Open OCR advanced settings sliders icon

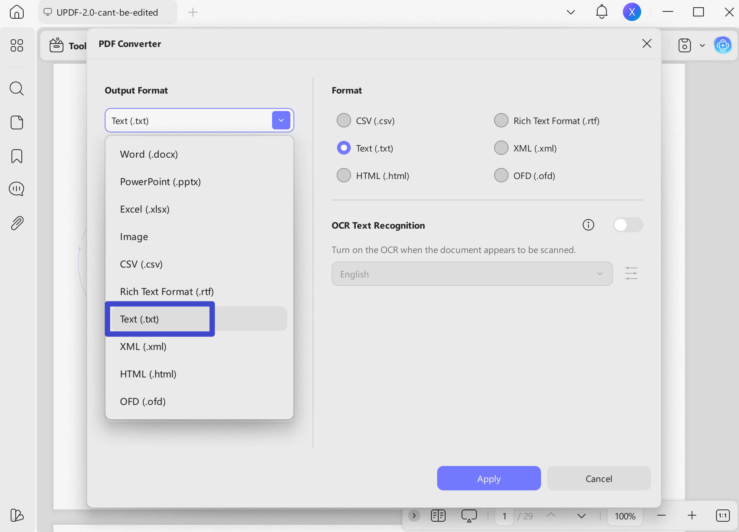pos(631,274)
